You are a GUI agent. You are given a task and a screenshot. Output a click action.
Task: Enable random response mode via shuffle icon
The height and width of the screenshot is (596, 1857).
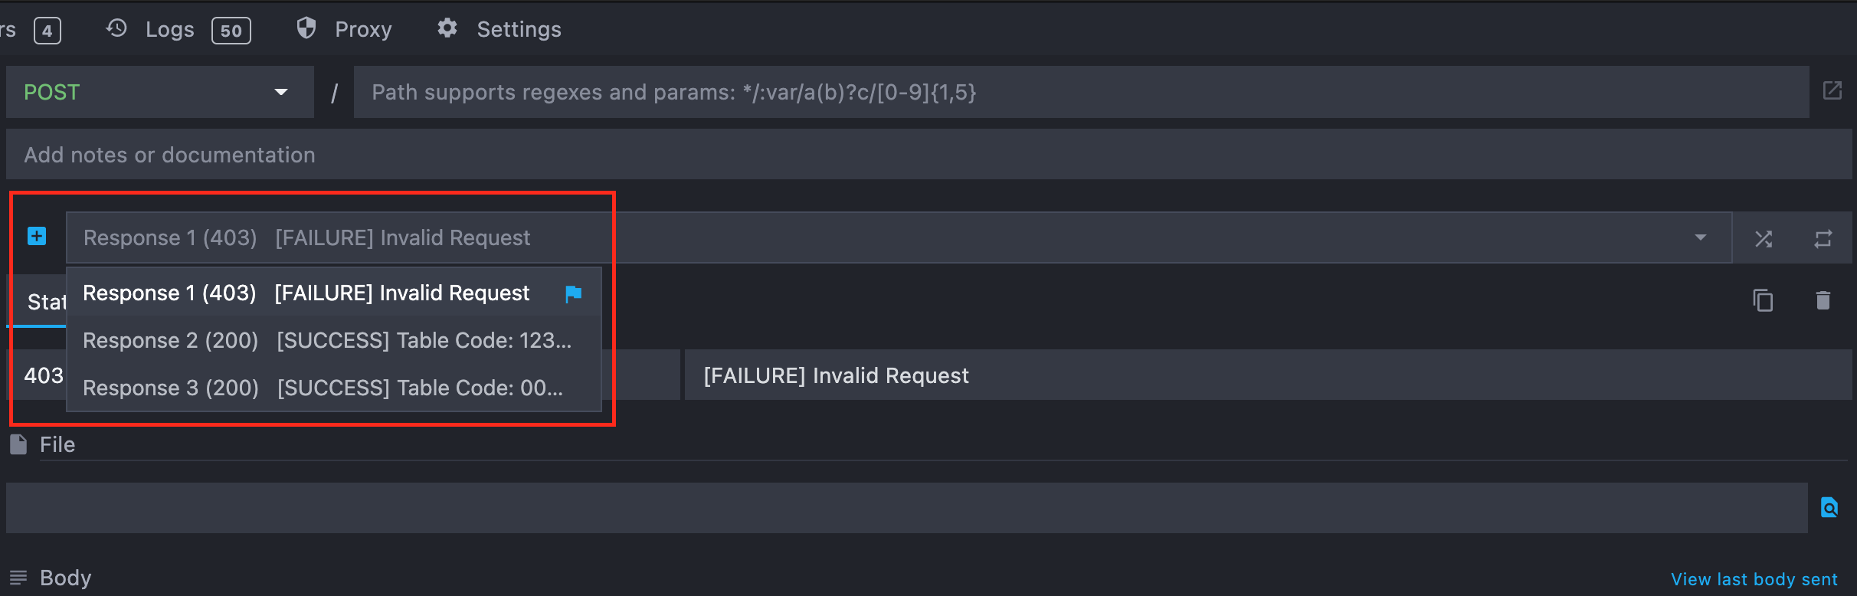point(1764,238)
